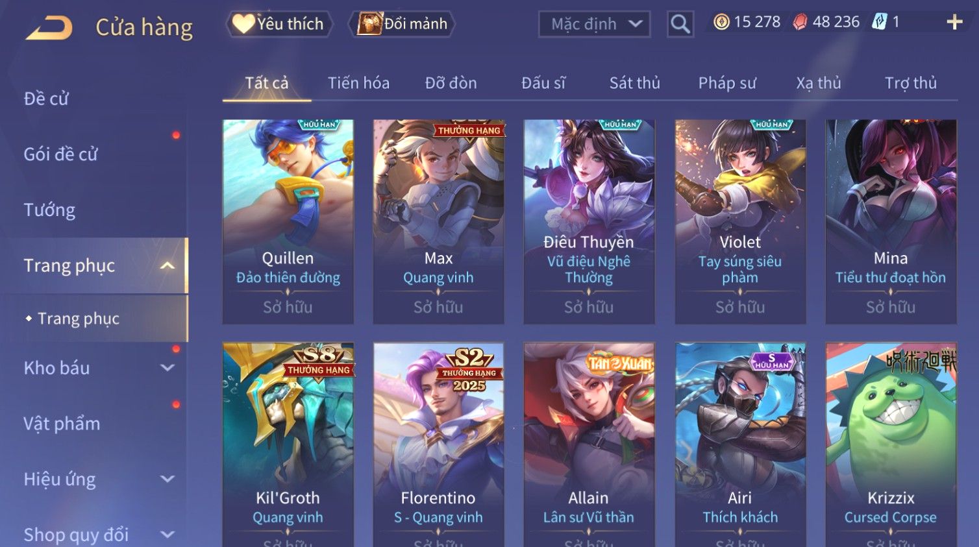Viewport: 979px width, 547px height.
Task: Switch to the Pháp sư tab
Action: click(x=727, y=83)
